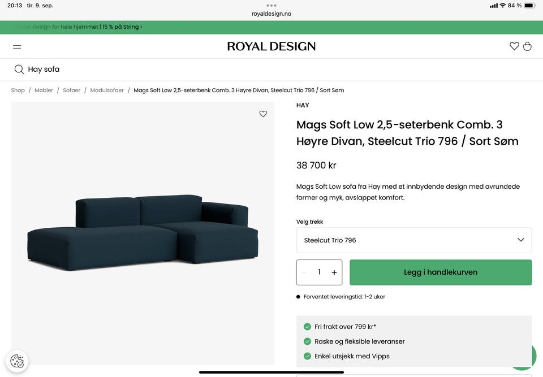Open the sofa product image
This screenshot has width=543, height=377.
tap(143, 232)
